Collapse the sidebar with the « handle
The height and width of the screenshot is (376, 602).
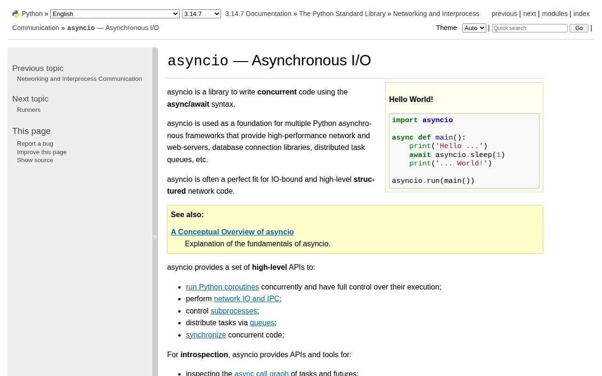(155, 236)
